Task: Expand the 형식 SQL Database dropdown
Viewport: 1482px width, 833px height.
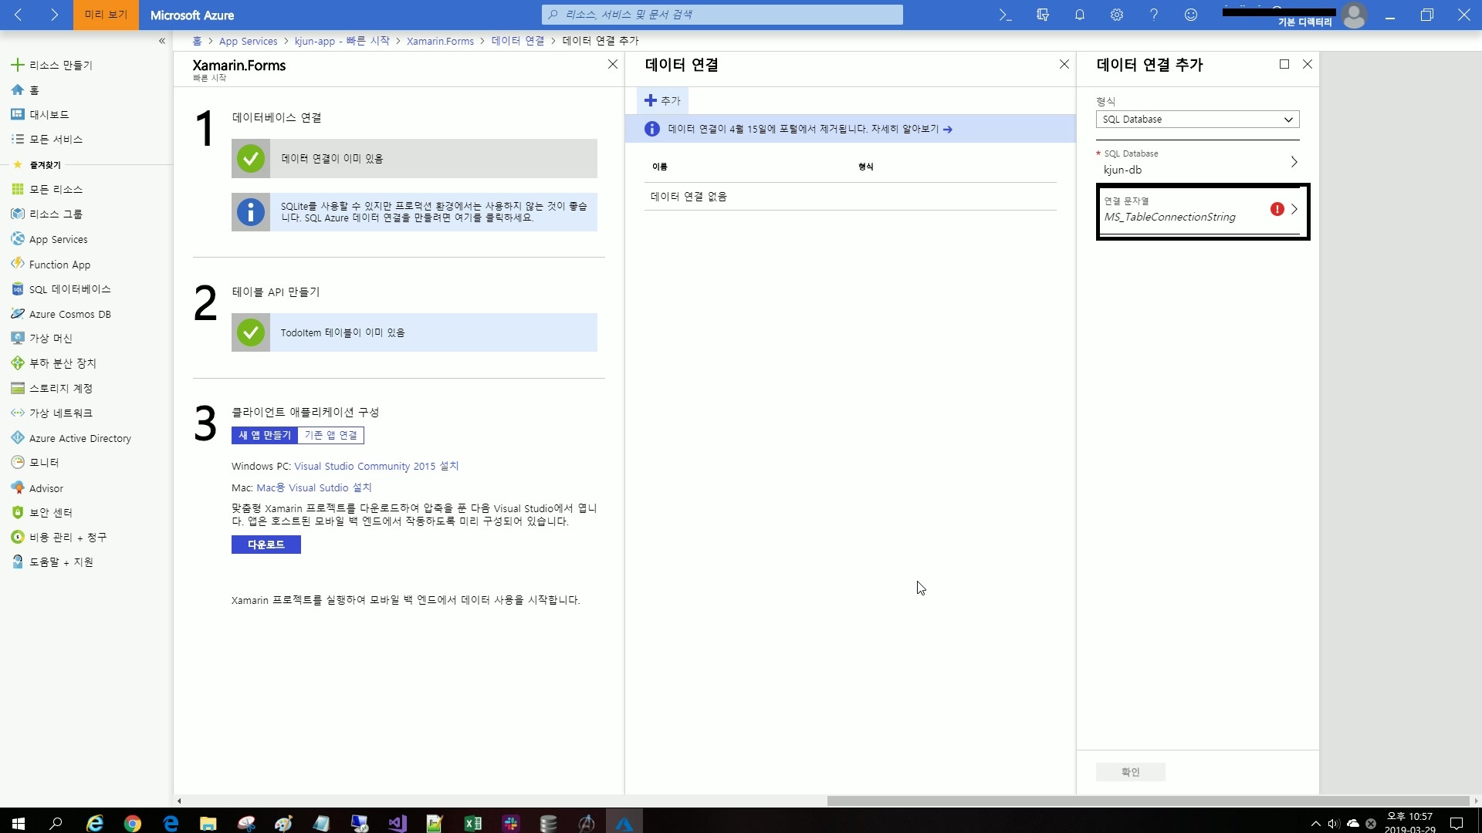Action: pos(1197,120)
